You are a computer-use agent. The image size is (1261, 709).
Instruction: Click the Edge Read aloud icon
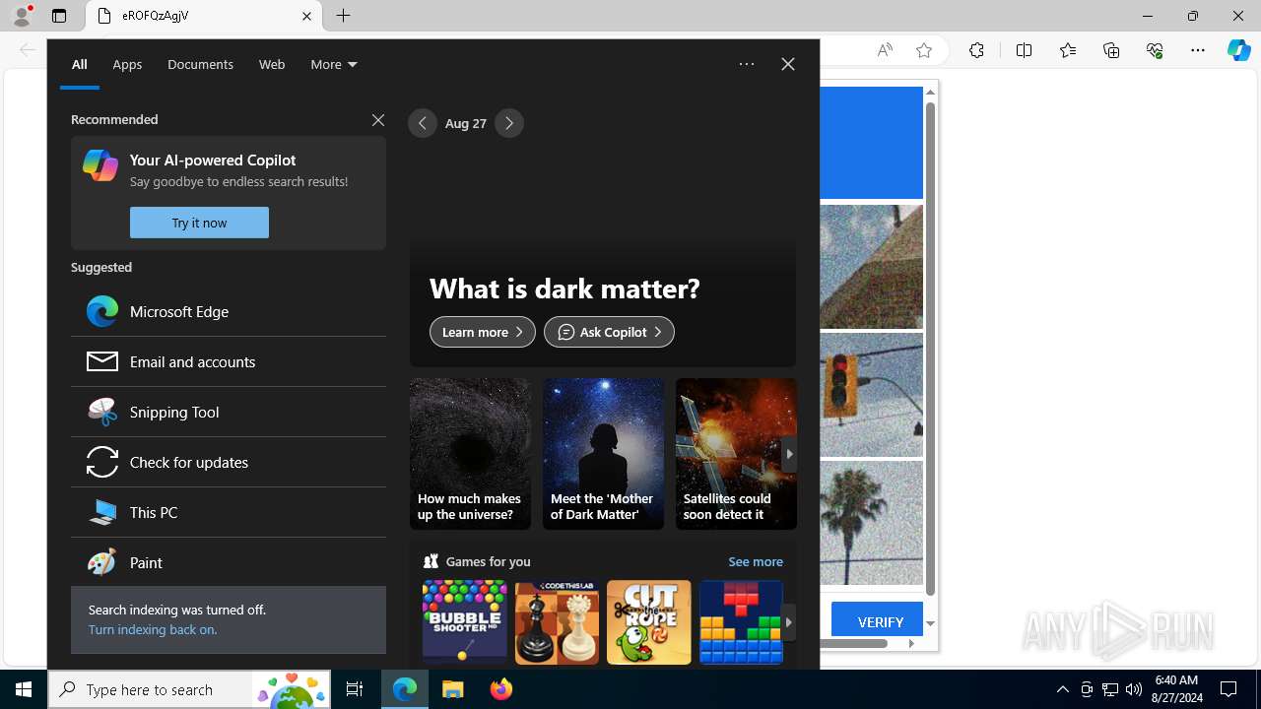tap(885, 50)
